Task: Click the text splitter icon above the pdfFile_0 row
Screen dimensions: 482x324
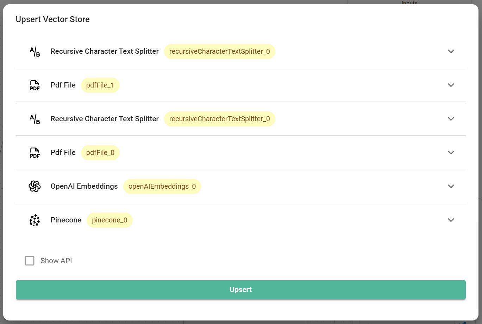Action: (35, 119)
